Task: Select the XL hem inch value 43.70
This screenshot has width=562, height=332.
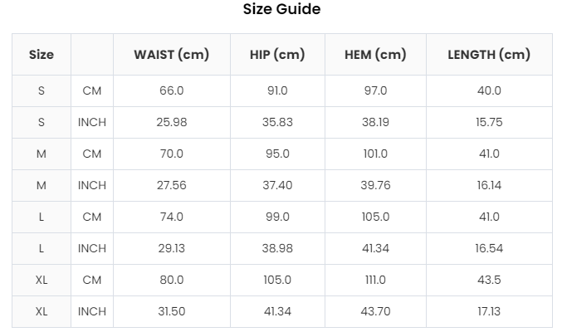Action: click(375, 311)
